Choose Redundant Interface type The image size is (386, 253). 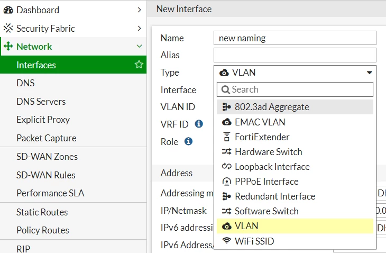coord(295,196)
